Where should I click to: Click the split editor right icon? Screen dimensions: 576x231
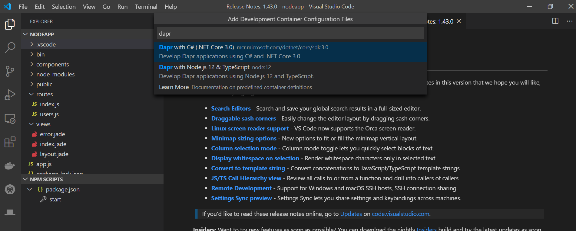pyautogui.click(x=555, y=21)
